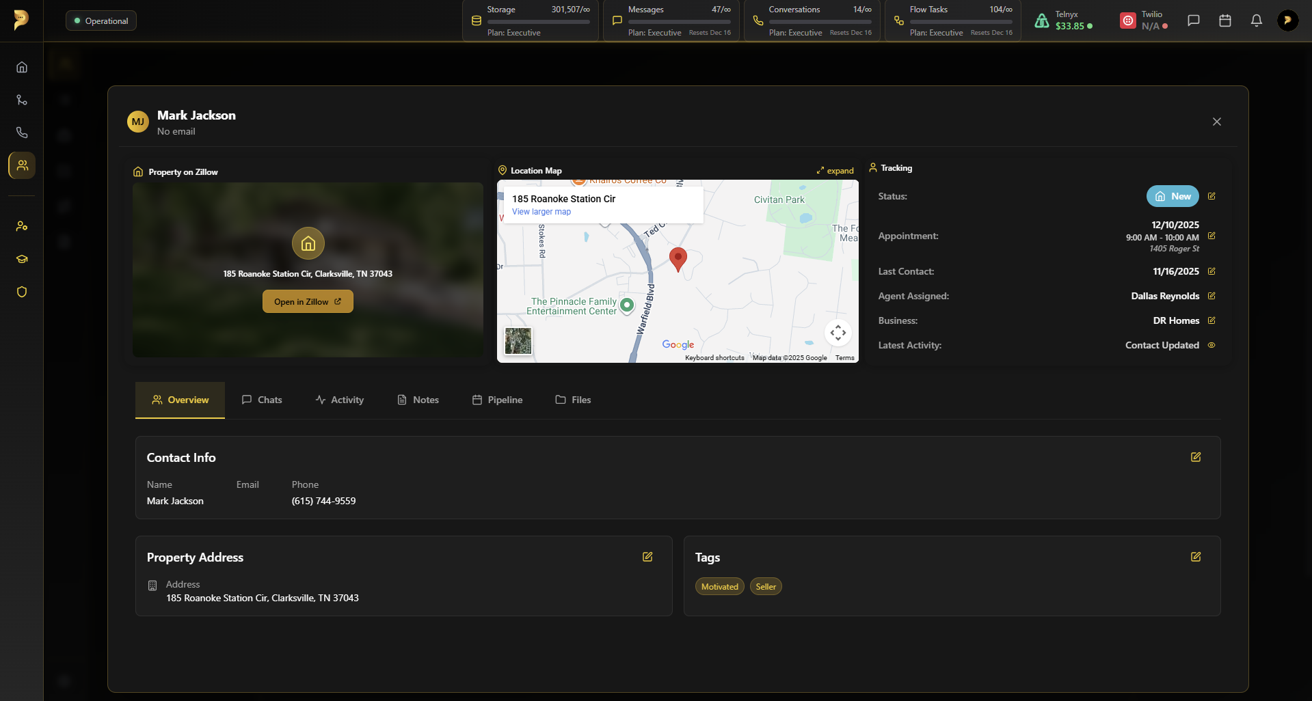Open the Phone icon in the sidebar
1312x701 pixels.
(x=22, y=133)
